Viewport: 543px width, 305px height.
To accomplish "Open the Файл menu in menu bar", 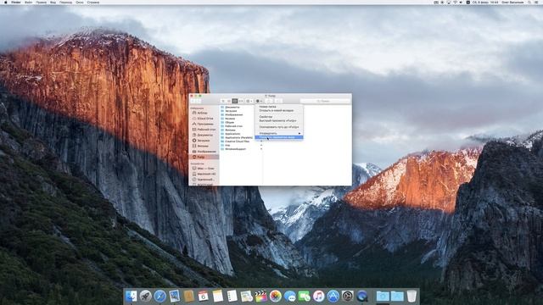I will click(x=29, y=2).
